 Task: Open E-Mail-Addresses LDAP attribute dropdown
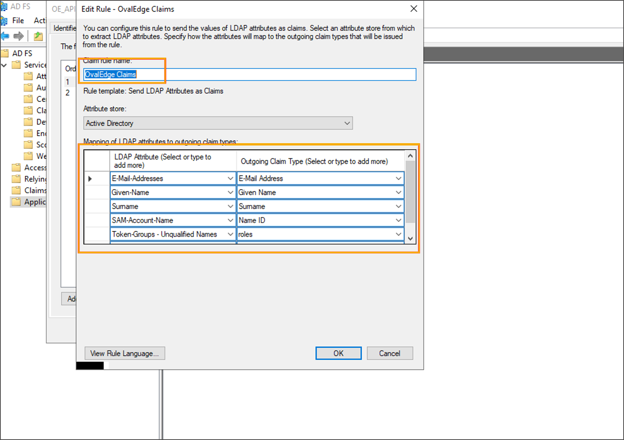point(230,179)
